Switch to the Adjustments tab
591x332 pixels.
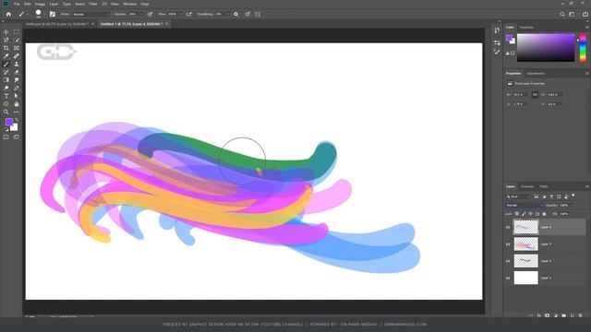(x=536, y=74)
